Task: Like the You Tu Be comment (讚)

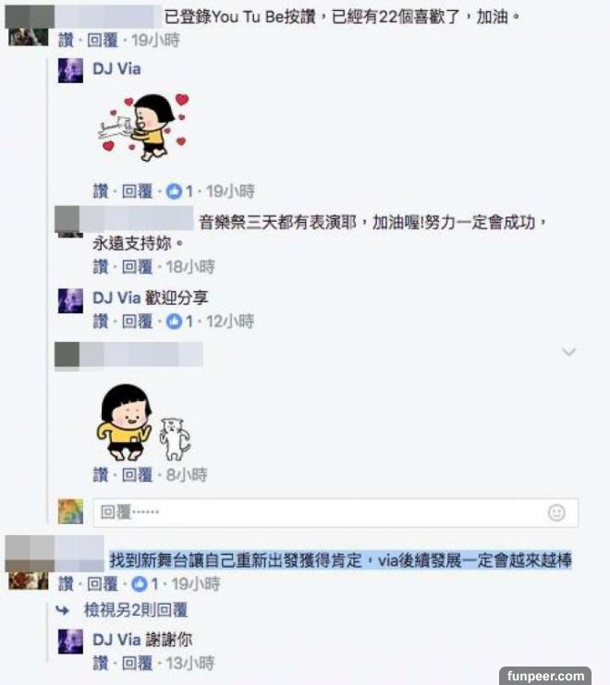Action: pyautogui.click(x=66, y=40)
